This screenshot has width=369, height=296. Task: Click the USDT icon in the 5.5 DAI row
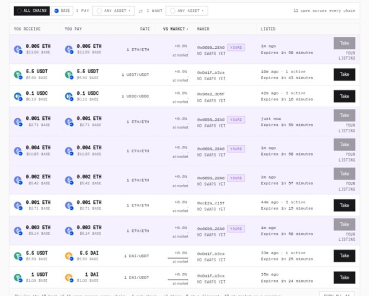(18, 256)
